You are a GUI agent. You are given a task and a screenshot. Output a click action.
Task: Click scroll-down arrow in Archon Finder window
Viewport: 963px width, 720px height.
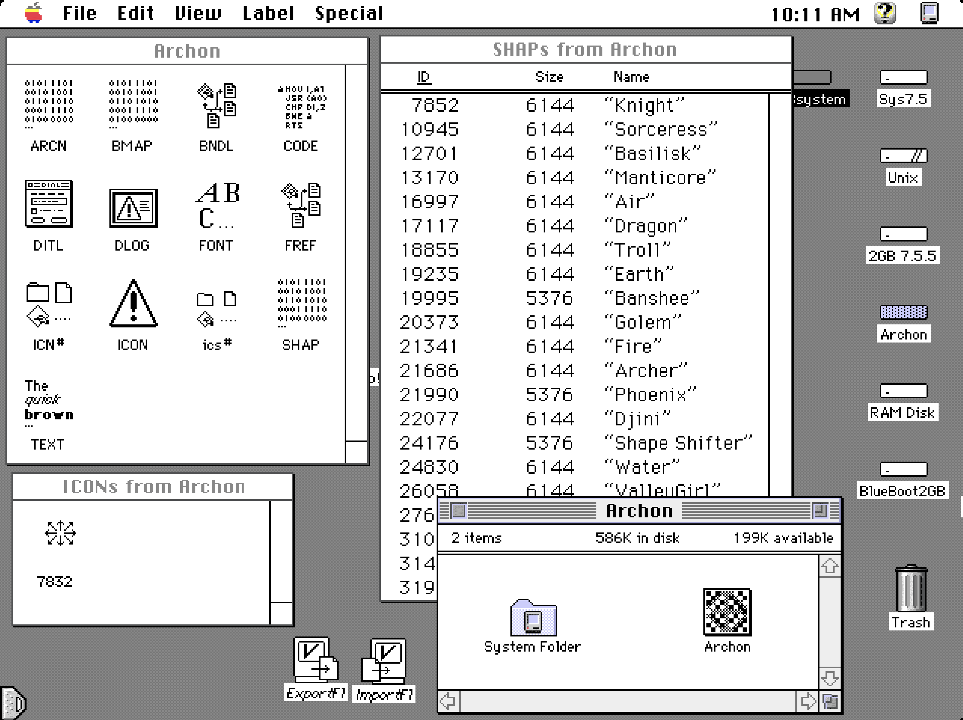point(829,678)
